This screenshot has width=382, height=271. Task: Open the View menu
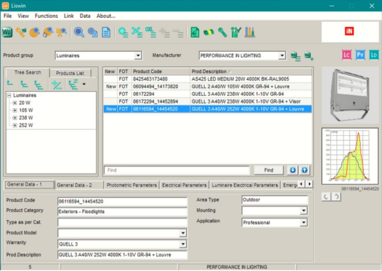click(x=23, y=16)
